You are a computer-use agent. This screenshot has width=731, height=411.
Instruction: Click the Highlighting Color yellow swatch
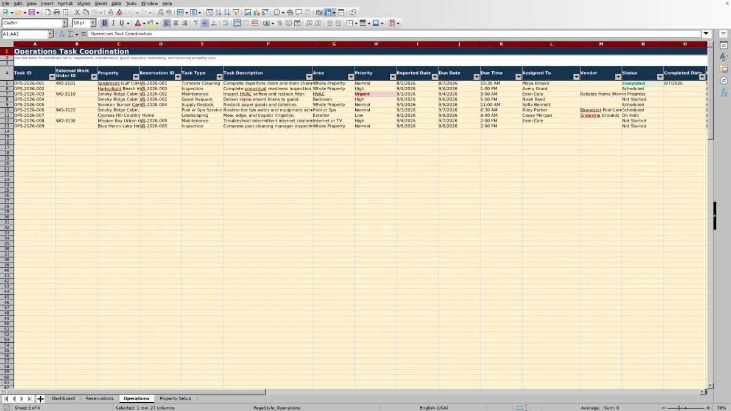point(151,23)
